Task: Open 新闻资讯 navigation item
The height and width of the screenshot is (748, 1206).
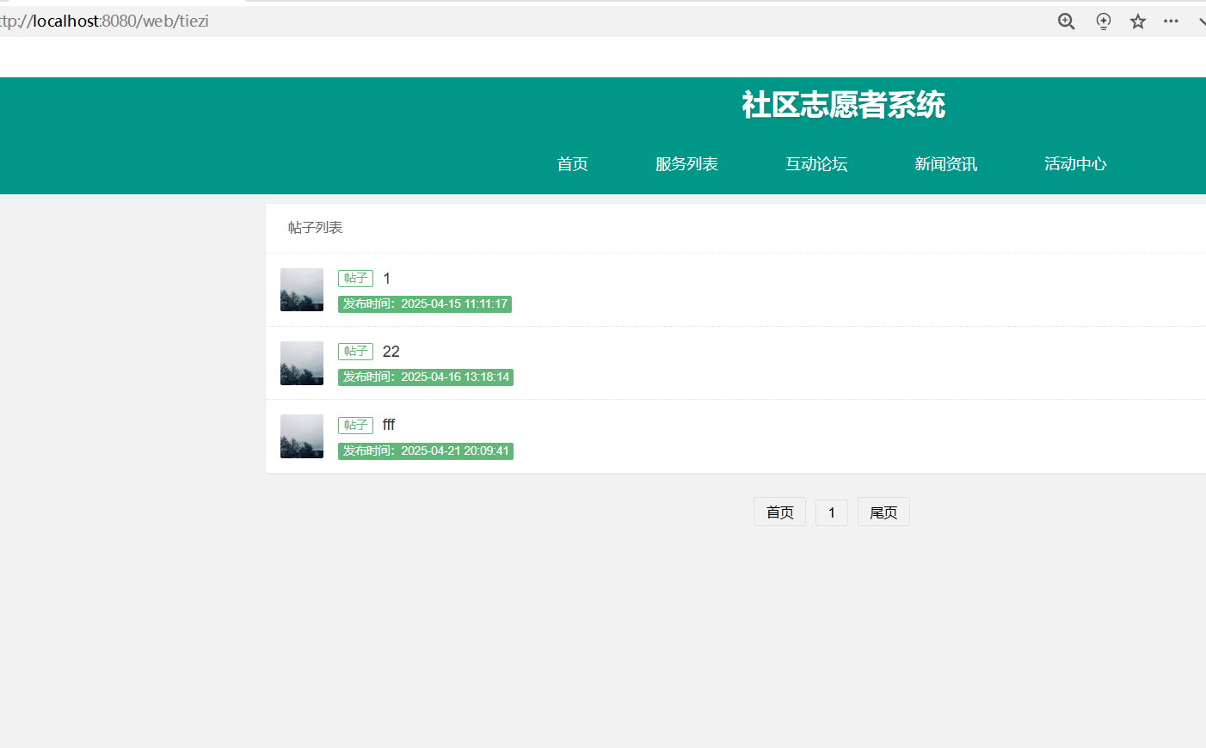Action: point(945,164)
